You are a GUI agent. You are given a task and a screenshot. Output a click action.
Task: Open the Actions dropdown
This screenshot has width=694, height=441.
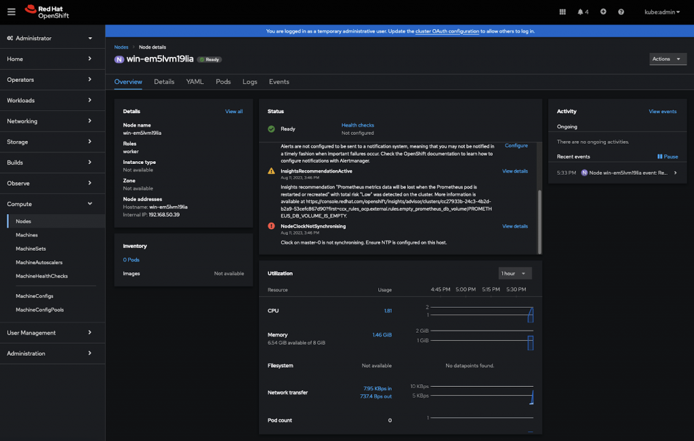coord(668,59)
